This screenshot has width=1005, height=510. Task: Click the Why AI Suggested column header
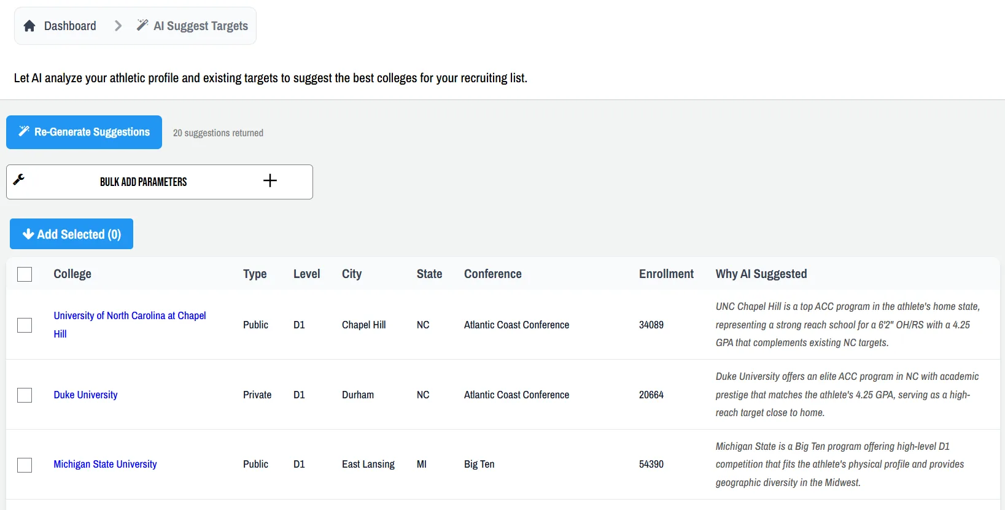tap(761, 274)
